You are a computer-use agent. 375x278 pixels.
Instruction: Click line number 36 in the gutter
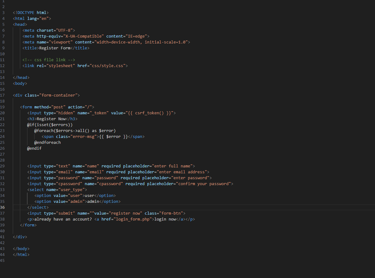point(2,207)
